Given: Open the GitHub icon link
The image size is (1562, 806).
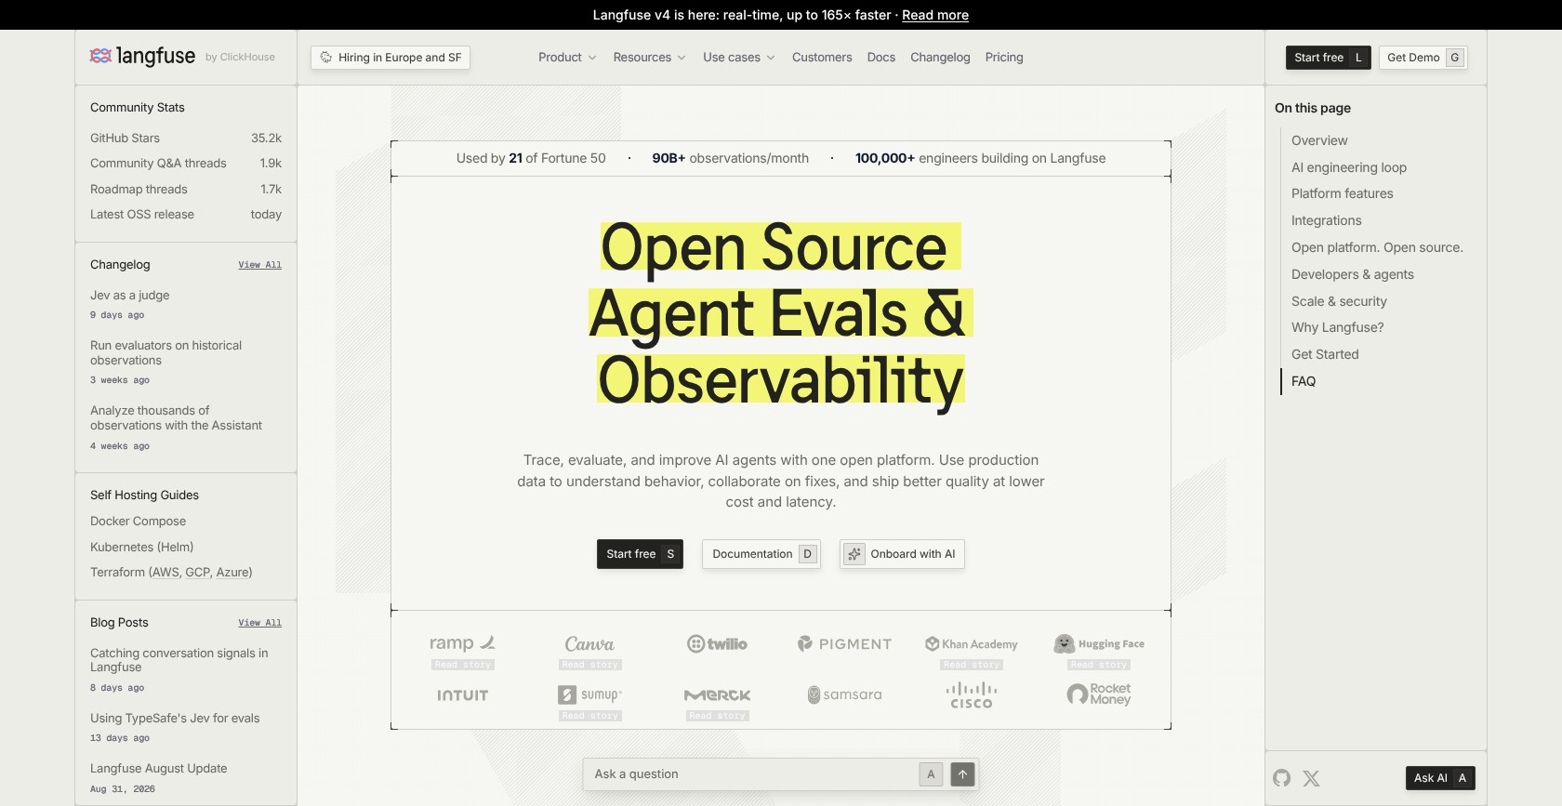Looking at the screenshot, I should click(1282, 778).
